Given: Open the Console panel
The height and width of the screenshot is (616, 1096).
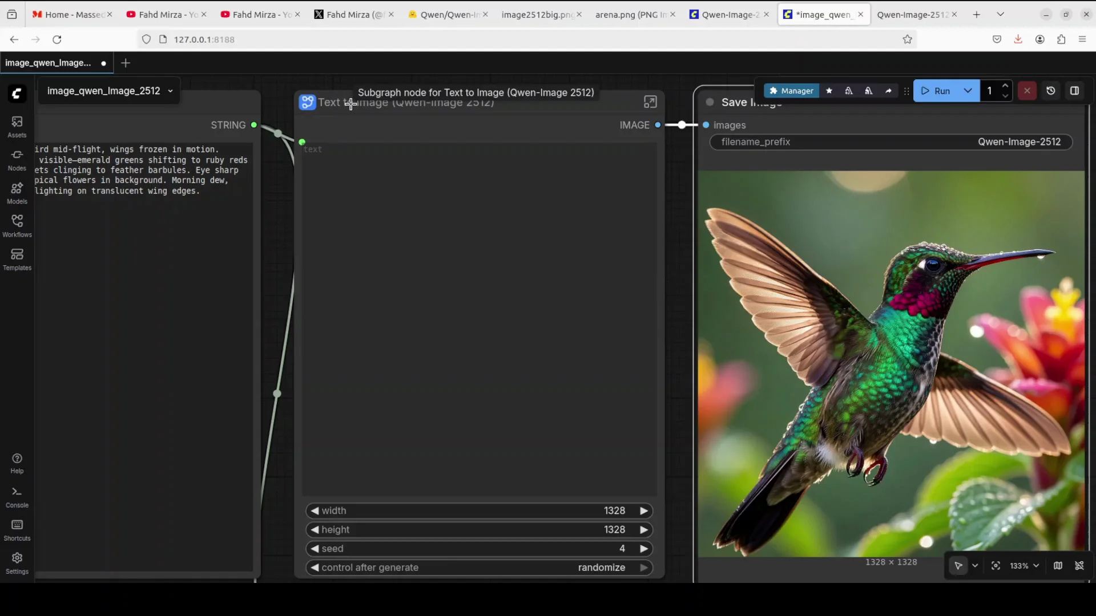Looking at the screenshot, I should 17,495.
